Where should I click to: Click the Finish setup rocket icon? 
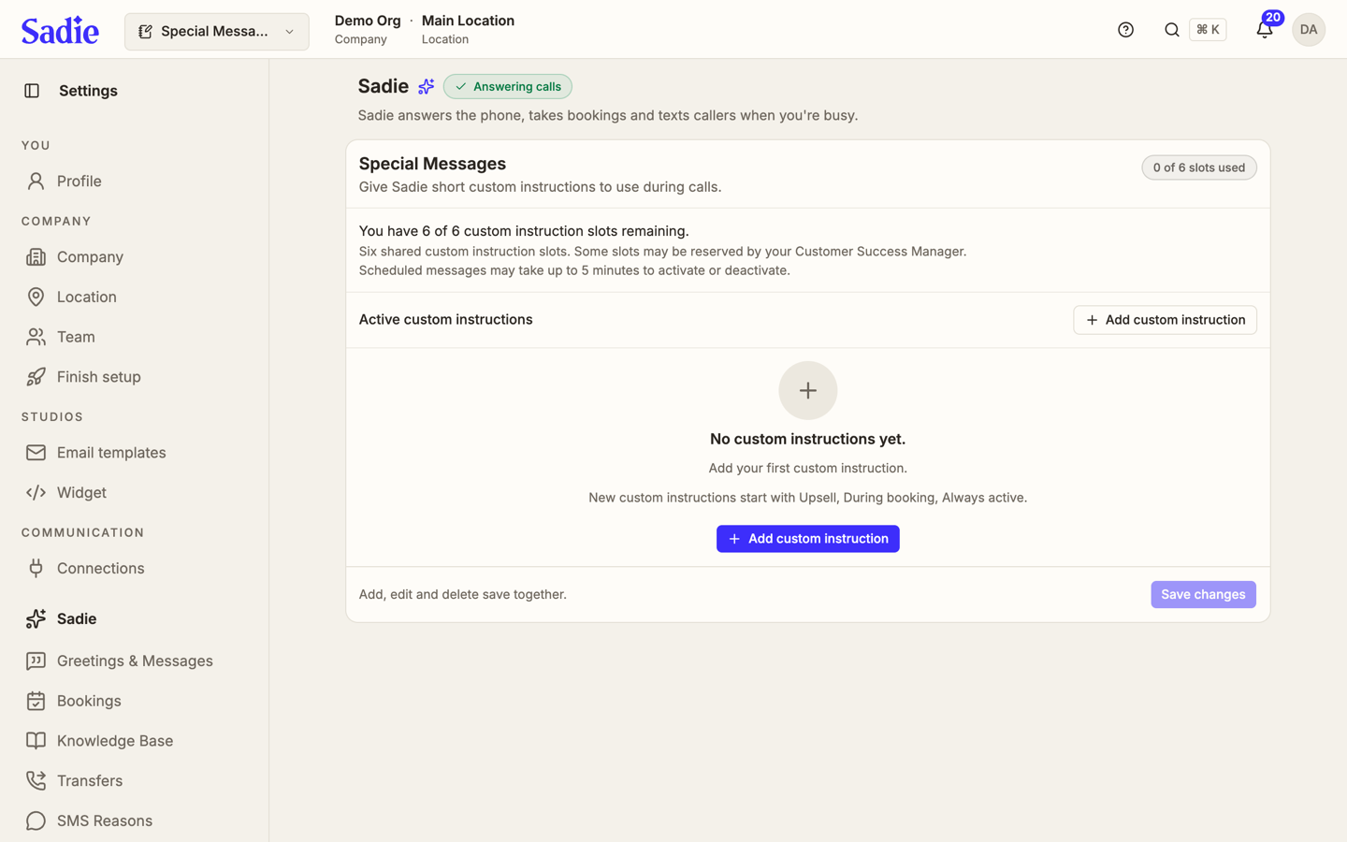(x=36, y=377)
